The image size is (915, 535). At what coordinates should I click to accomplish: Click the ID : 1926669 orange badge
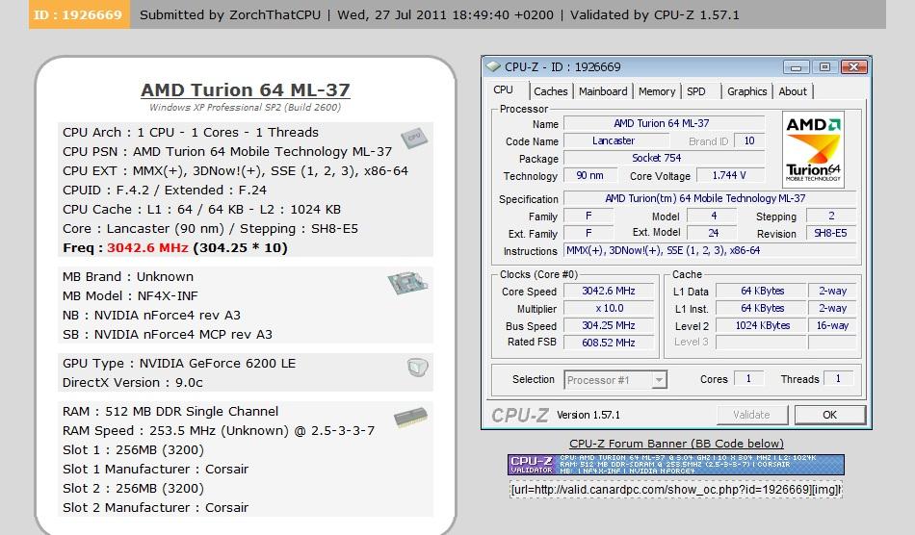(x=79, y=14)
